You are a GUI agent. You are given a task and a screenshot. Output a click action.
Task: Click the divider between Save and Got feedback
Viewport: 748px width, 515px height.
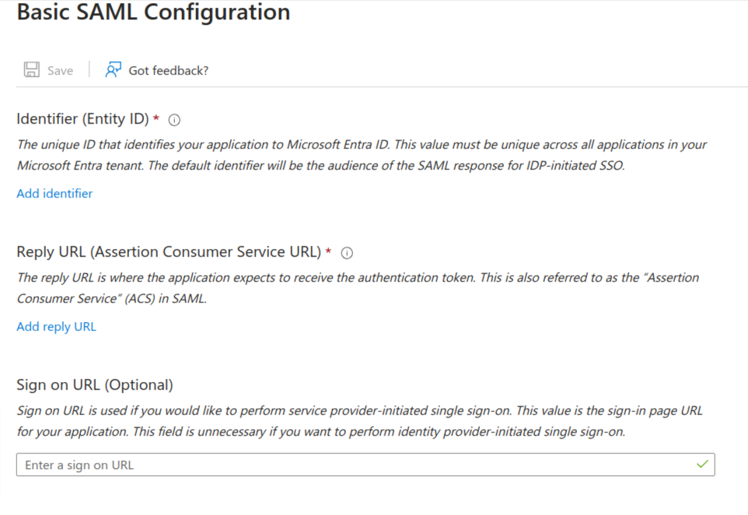click(x=89, y=70)
